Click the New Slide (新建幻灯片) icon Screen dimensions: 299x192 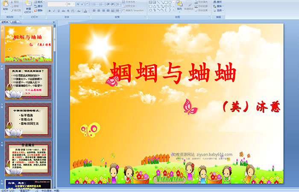tap(29, 4)
